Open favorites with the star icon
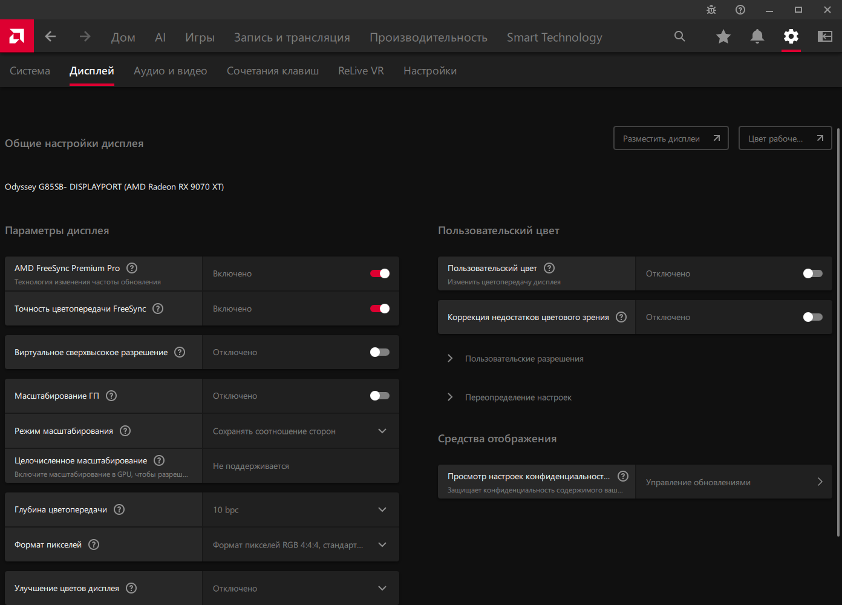This screenshot has width=842, height=605. point(723,37)
